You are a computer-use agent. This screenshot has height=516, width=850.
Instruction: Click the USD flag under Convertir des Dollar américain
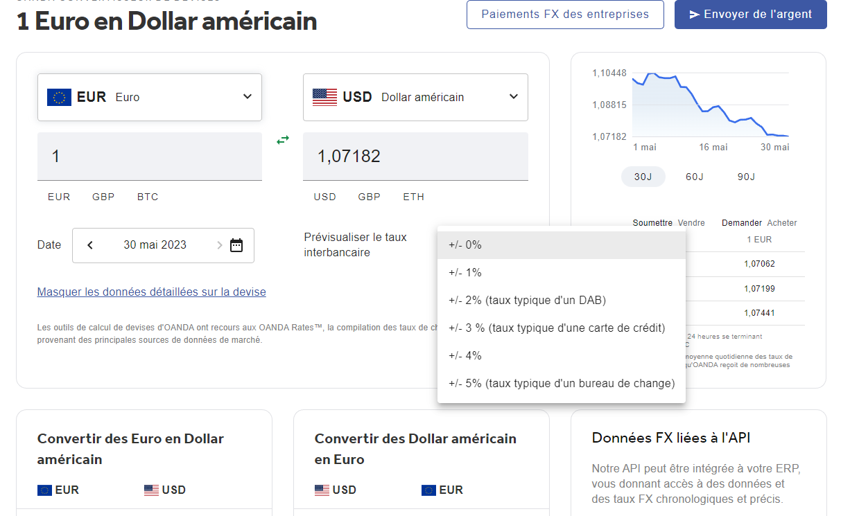pyautogui.click(x=321, y=490)
